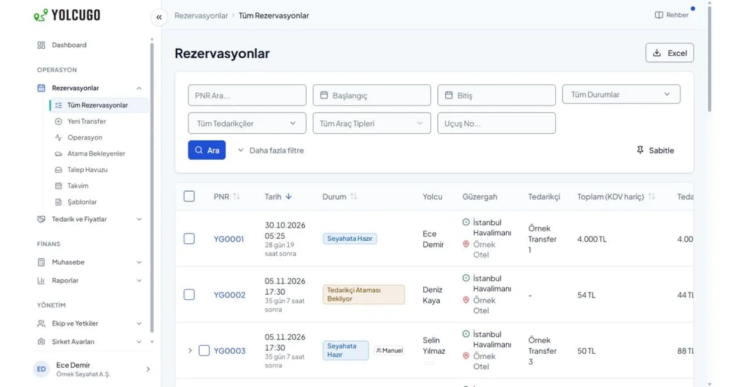Click the Tedarik ve Fiyatlar handshake icon
The height and width of the screenshot is (387, 737).
[x=41, y=219]
